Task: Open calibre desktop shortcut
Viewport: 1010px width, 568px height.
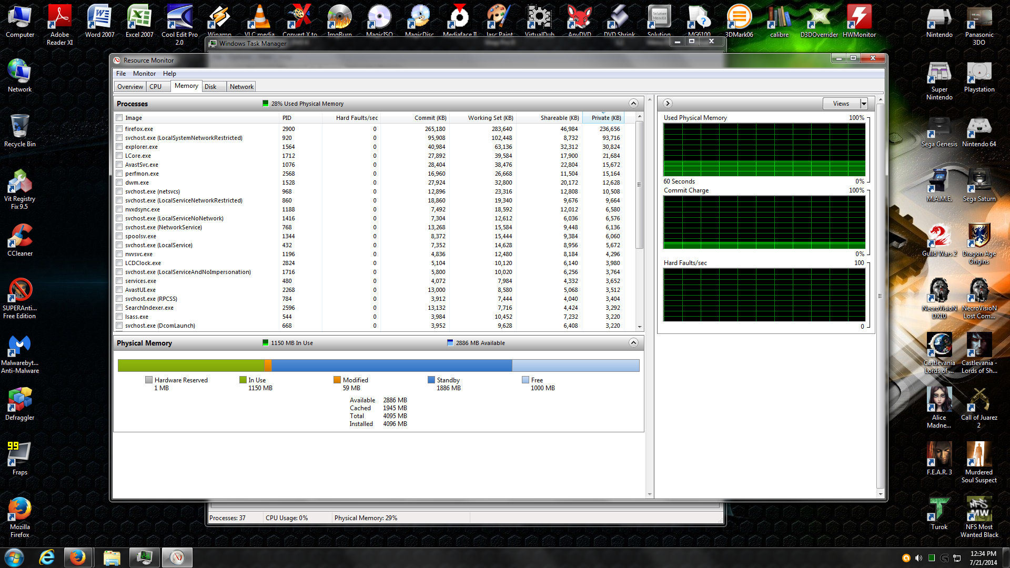Action: 779,21
